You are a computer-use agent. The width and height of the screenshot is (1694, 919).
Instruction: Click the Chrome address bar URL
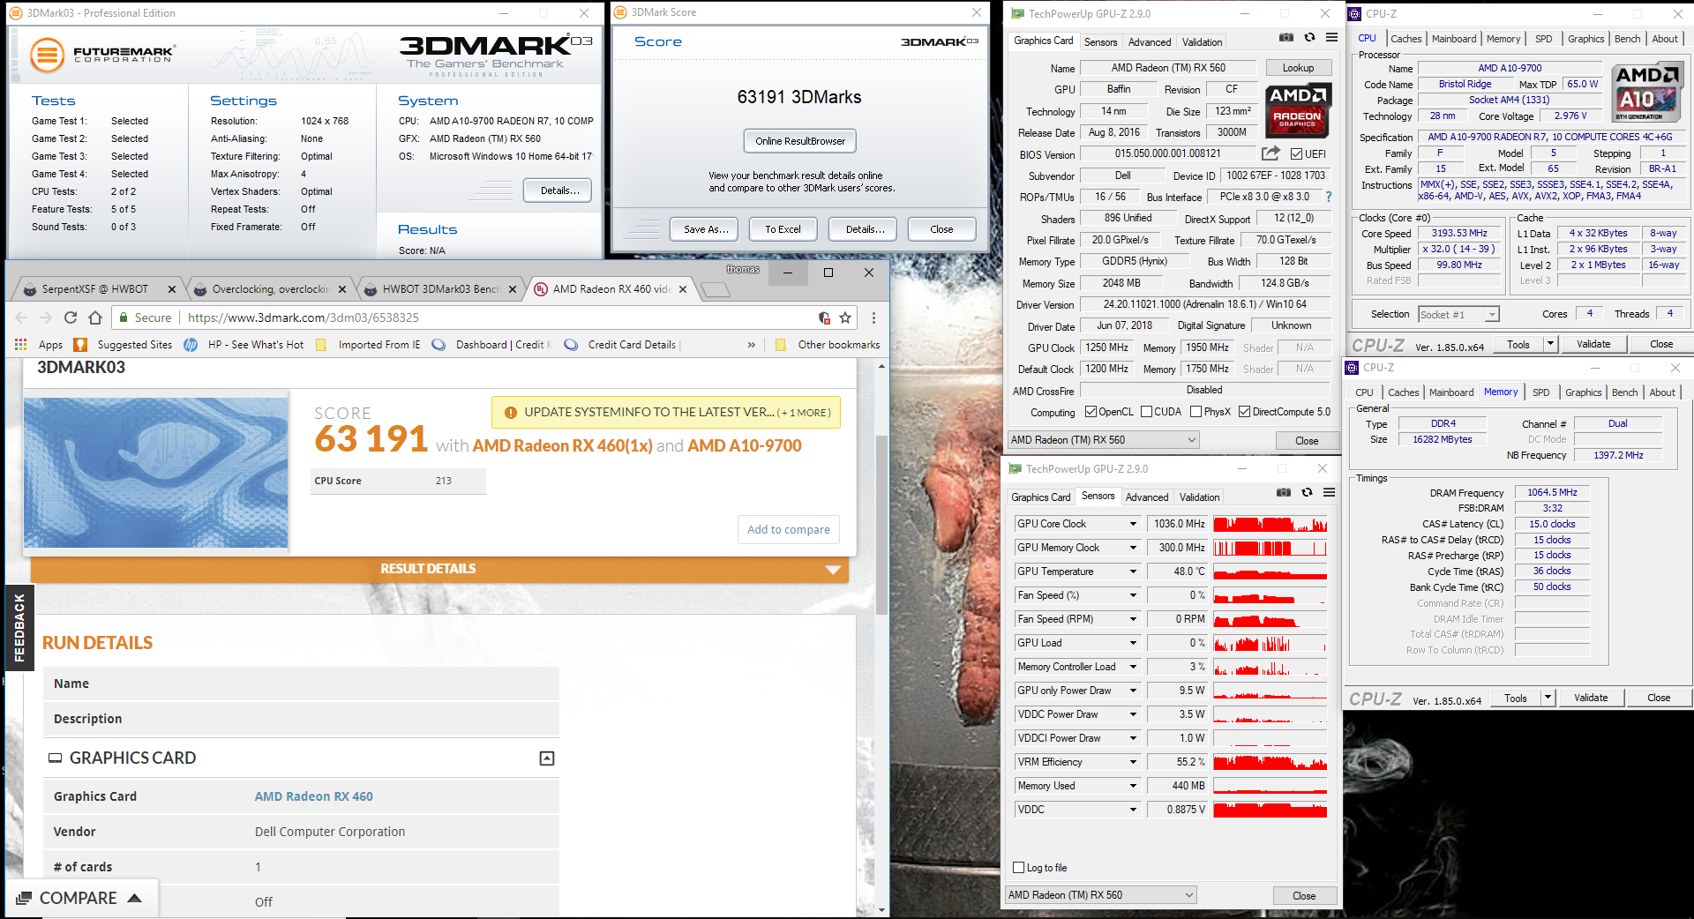point(304,318)
